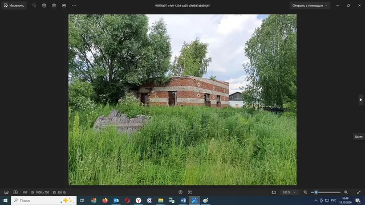Delete the photo using the trash icon
365x205 pixels.
44,6
